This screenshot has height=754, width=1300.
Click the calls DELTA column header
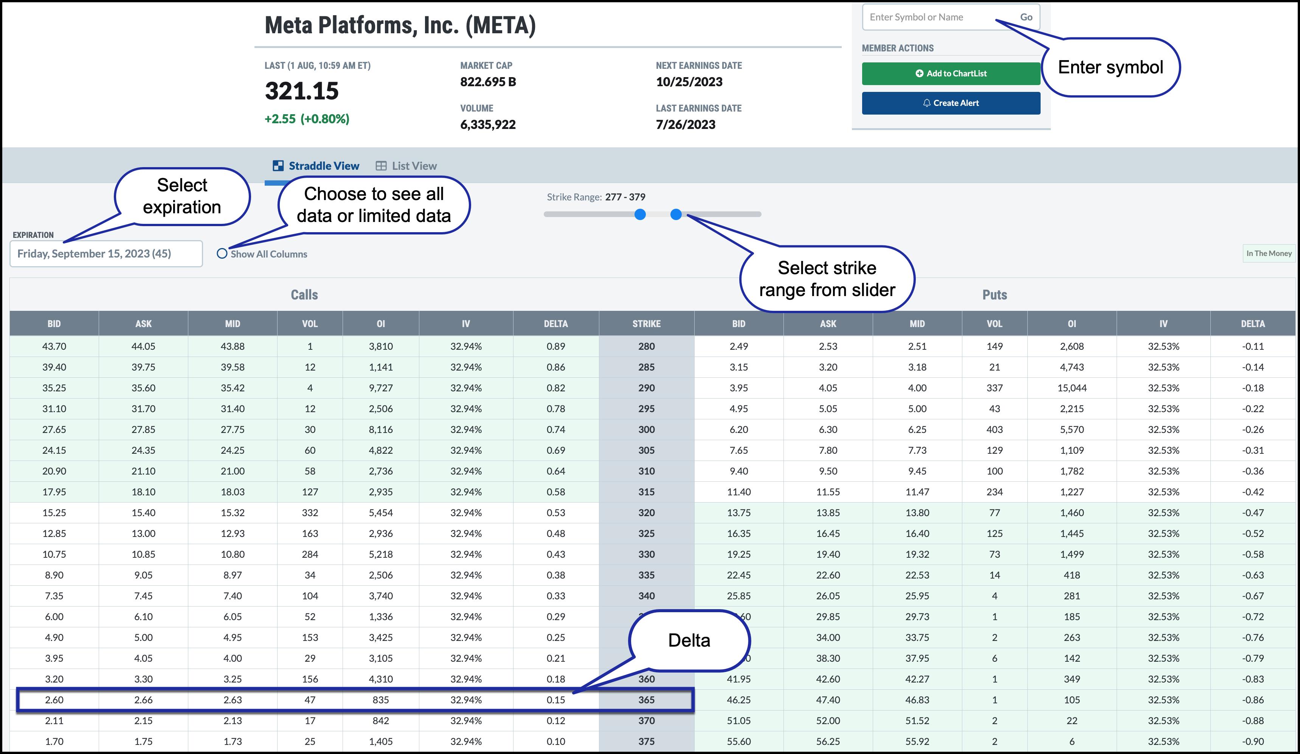pyautogui.click(x=555, y=324)
